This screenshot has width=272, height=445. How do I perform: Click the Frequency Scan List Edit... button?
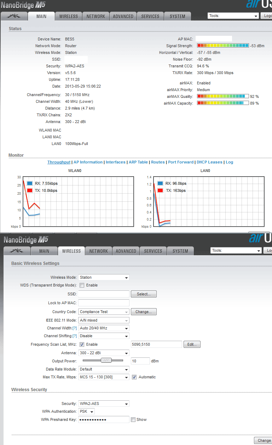tap(192, 344)
